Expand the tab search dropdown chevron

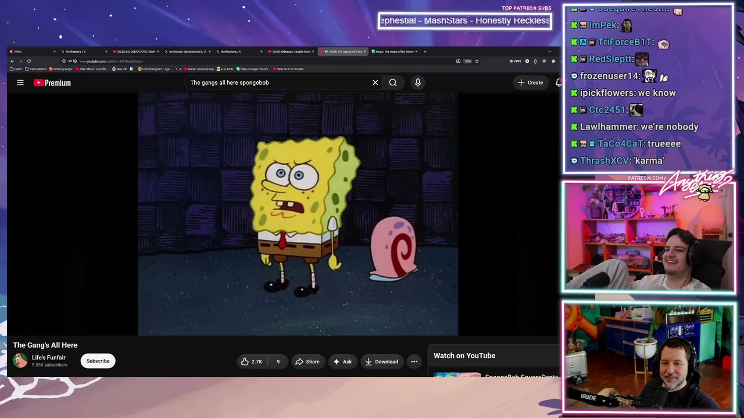(x=549, y=52)
